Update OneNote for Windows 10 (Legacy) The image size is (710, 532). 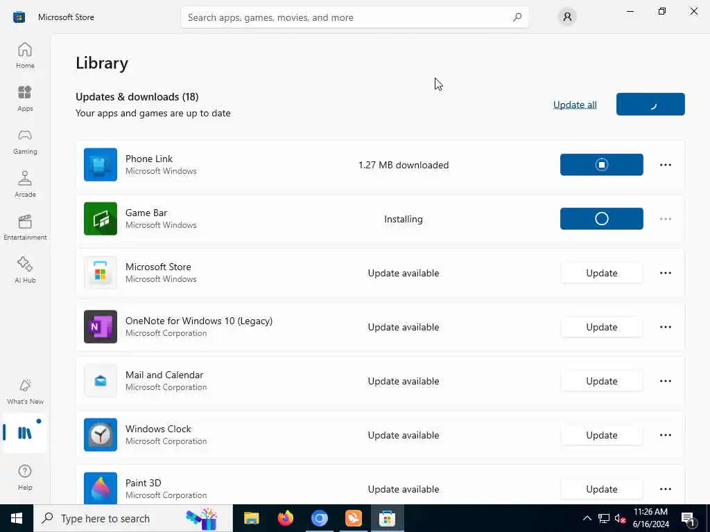[601, 327]
